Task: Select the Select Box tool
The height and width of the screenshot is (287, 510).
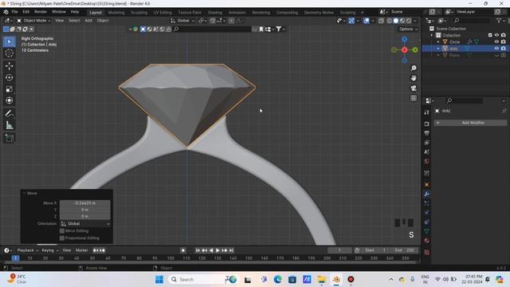Action: tap(9, 41)
